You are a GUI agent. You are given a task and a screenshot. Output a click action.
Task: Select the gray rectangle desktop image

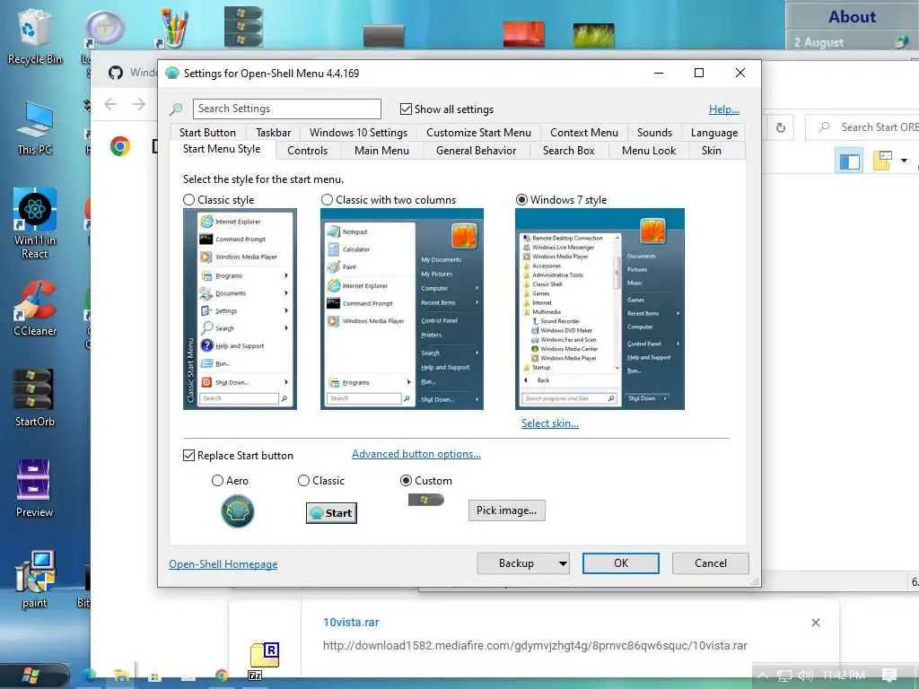click(383, 36)
